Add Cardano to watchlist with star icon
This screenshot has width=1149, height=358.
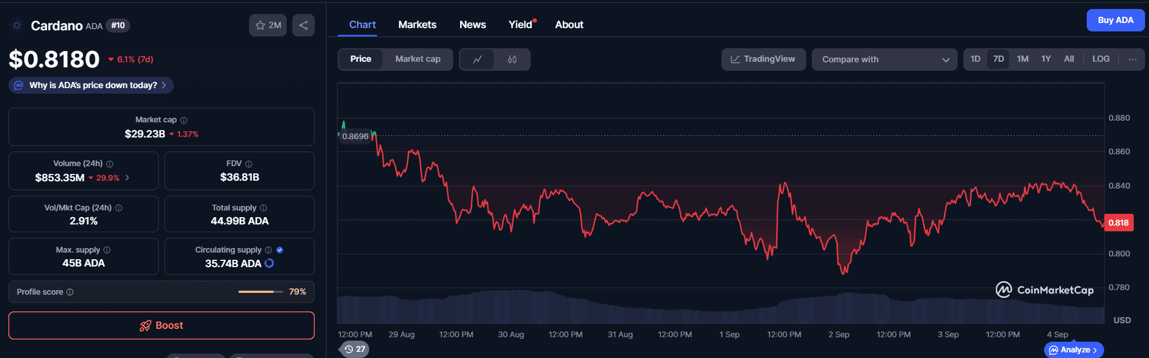(268, 25)
